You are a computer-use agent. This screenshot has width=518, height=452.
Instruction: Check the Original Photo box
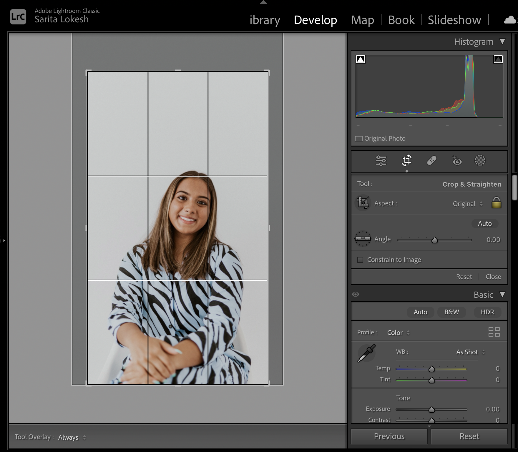coord(359,139)
